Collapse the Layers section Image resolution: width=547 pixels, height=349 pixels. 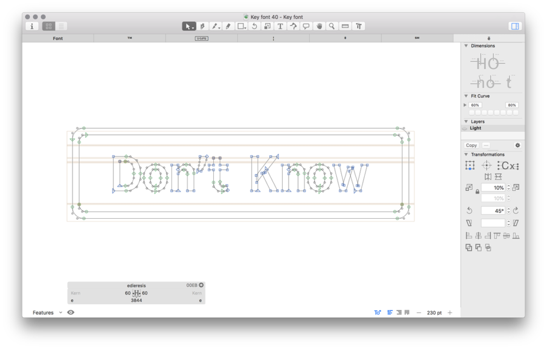point(466,121)
